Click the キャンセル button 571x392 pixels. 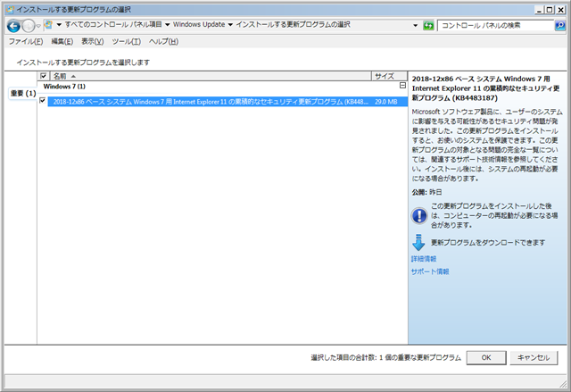(x=534, y=357)
